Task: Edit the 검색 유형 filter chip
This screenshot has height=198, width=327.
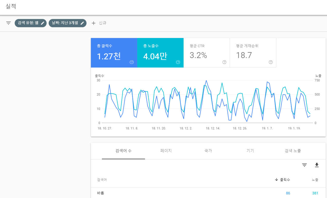Action: tap(43, 23)
